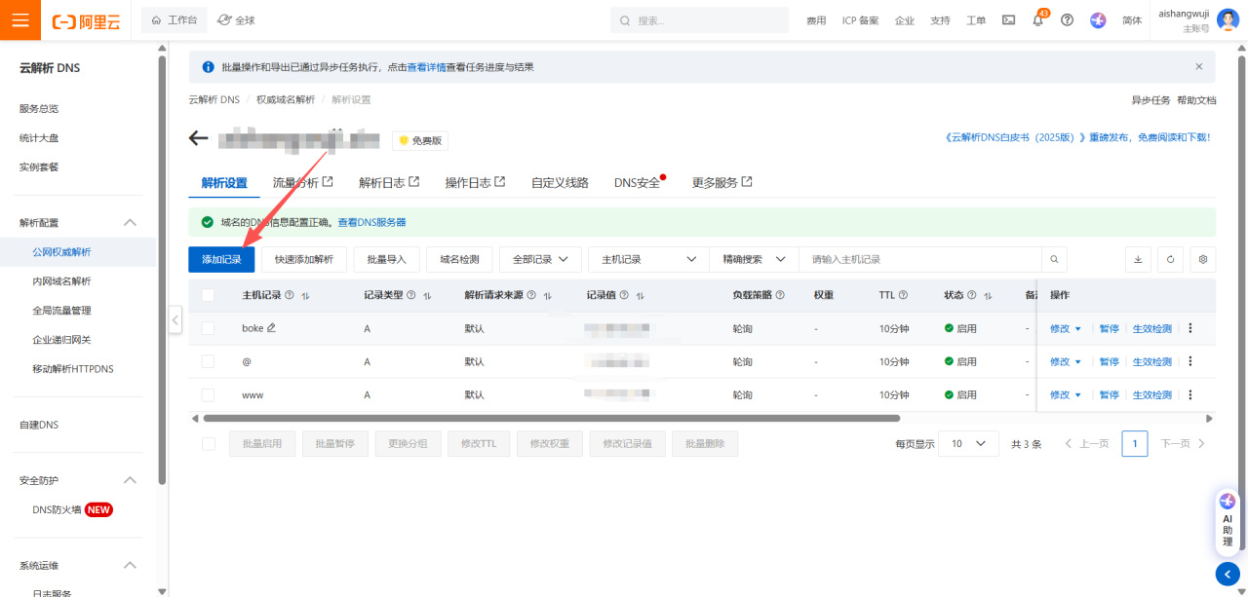Go back using the left arrow
This screenshot has width=1248, height=597.
[199, 138]
